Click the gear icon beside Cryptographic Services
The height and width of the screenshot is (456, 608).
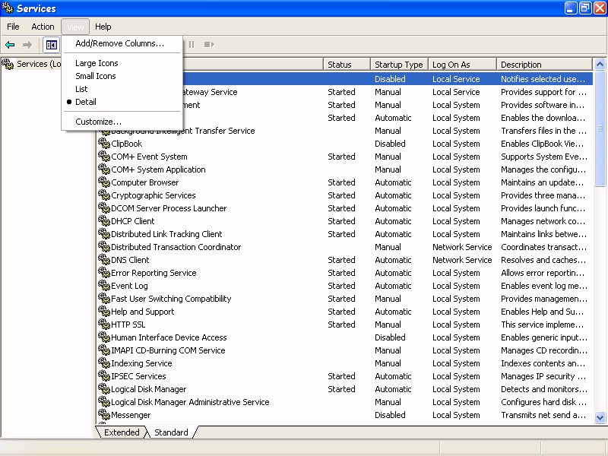click(x=104, y=195)
